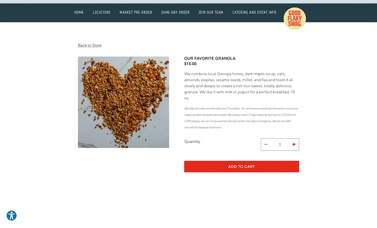Focus the quantity number field
Image resolution: width=377 pixels, height=228 pixels.
(x=280, y=144)
